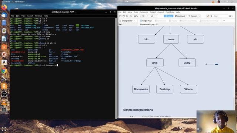Viewport: 237px width, 133px height.
Task: Close the diagrammatic_rep... tab
Action: pyautogui.click(x=157, y=24)
